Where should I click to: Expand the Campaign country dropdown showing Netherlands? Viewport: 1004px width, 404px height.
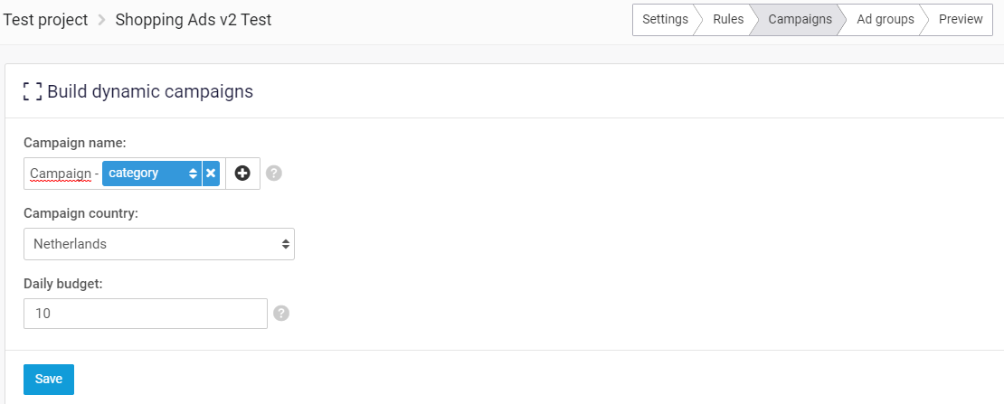click(159, 244)
